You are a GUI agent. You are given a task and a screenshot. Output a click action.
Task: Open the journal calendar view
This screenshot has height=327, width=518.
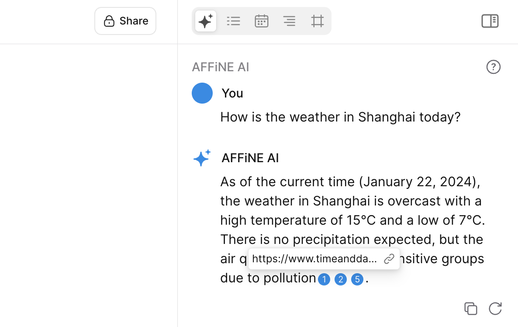pos(262,21)
